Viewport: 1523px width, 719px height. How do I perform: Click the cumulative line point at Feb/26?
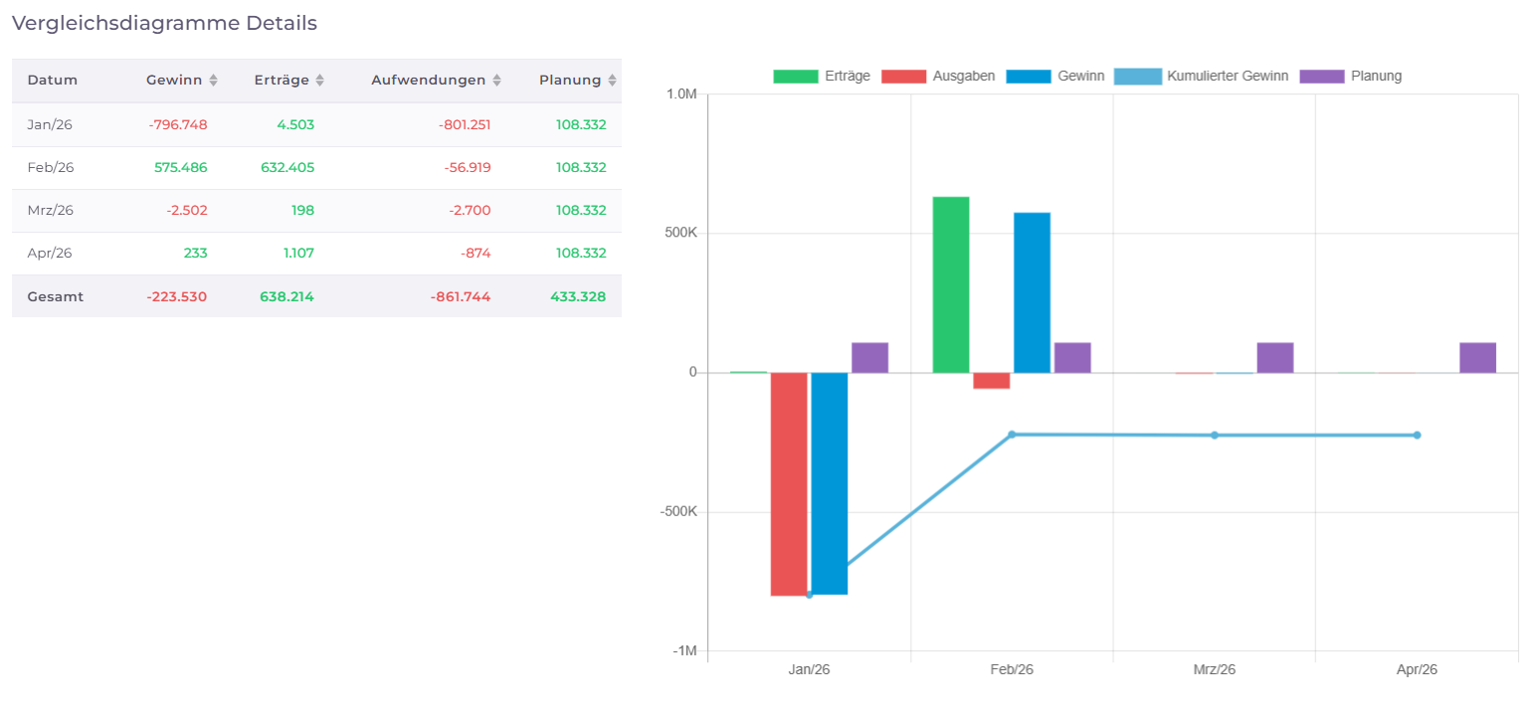[x=1012, y=435]
